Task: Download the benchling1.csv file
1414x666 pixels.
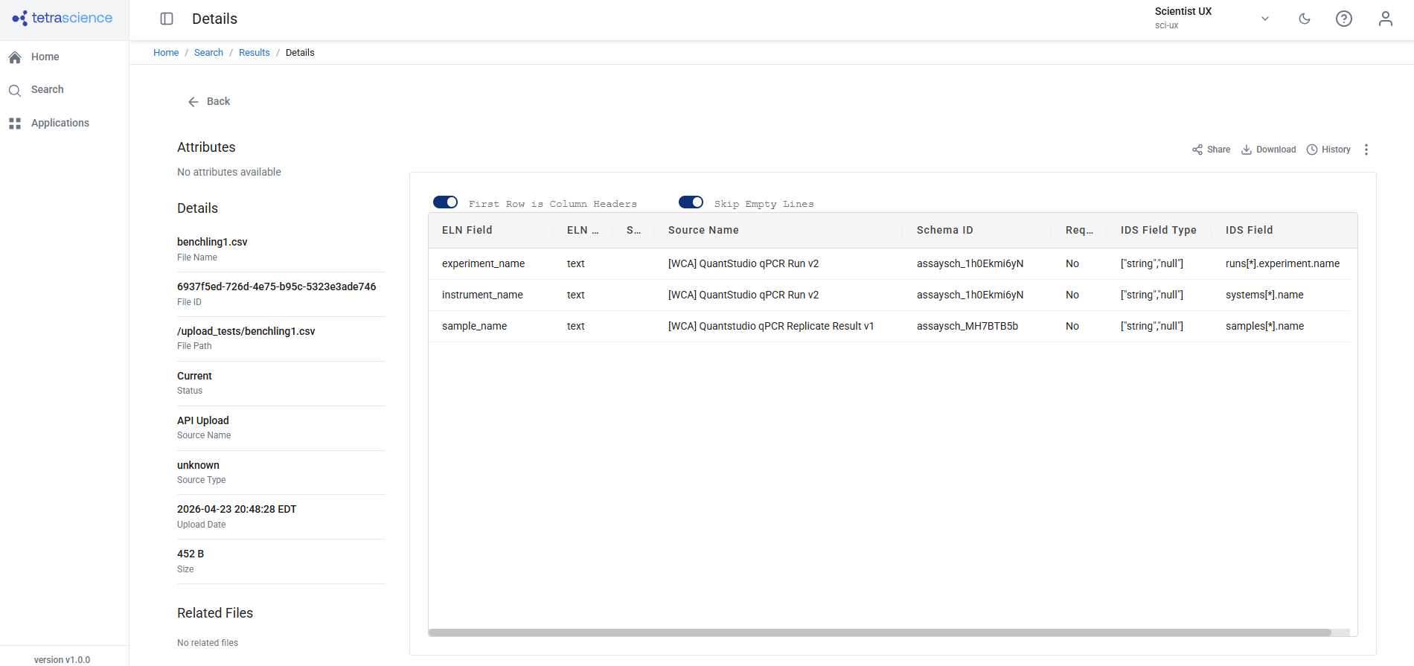Action: click(1268, 150)
